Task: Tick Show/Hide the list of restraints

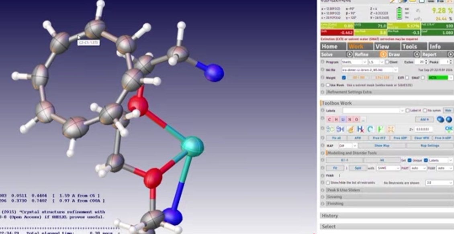Action: coord(328,183)
